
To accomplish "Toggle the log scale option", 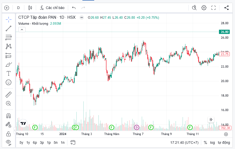I will [212, 143].
